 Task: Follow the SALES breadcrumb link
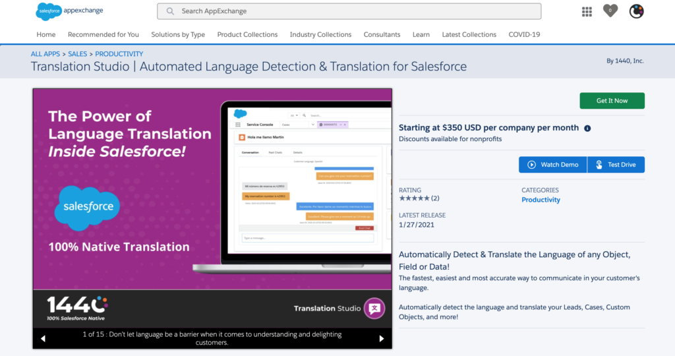[78, 54]
